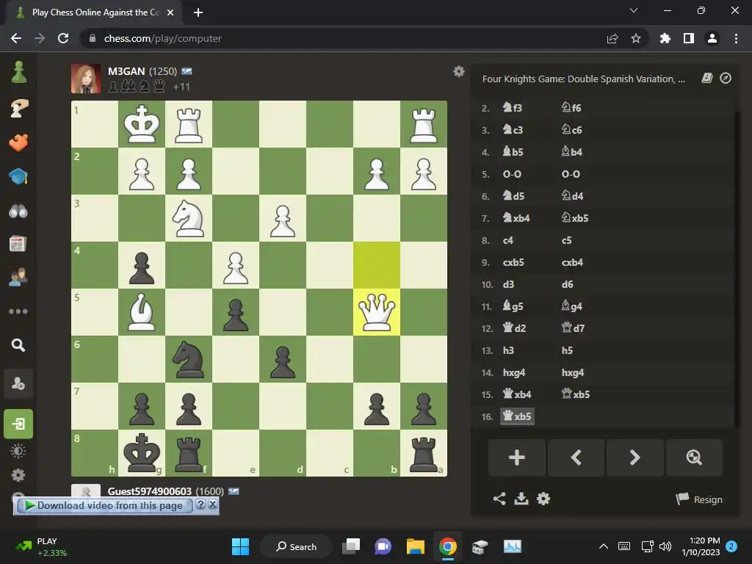Go back in browser history
This screenshot has height=564, width=752.
point(16,38)
